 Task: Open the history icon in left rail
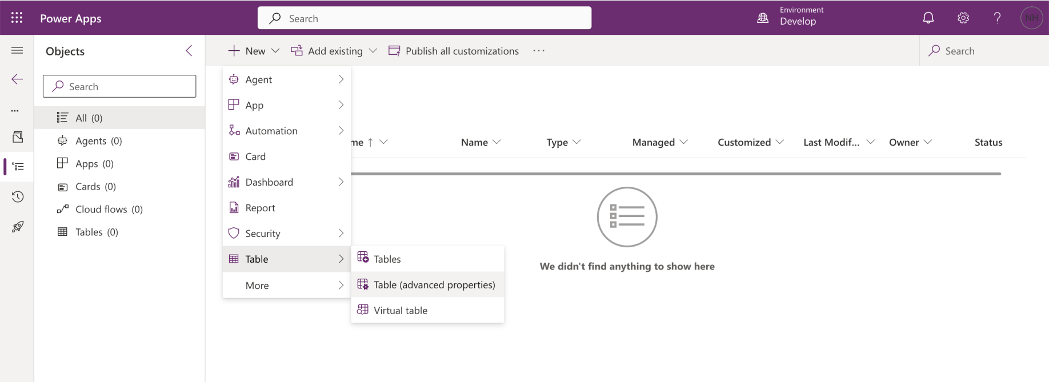18,197
